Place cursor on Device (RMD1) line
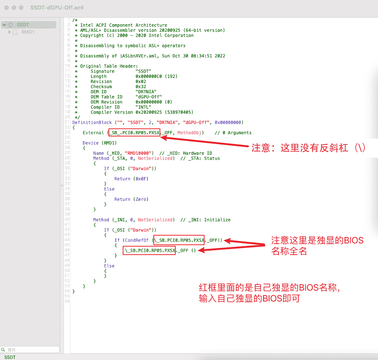Screen dimensions: 378x360 (x=99, y=143)
